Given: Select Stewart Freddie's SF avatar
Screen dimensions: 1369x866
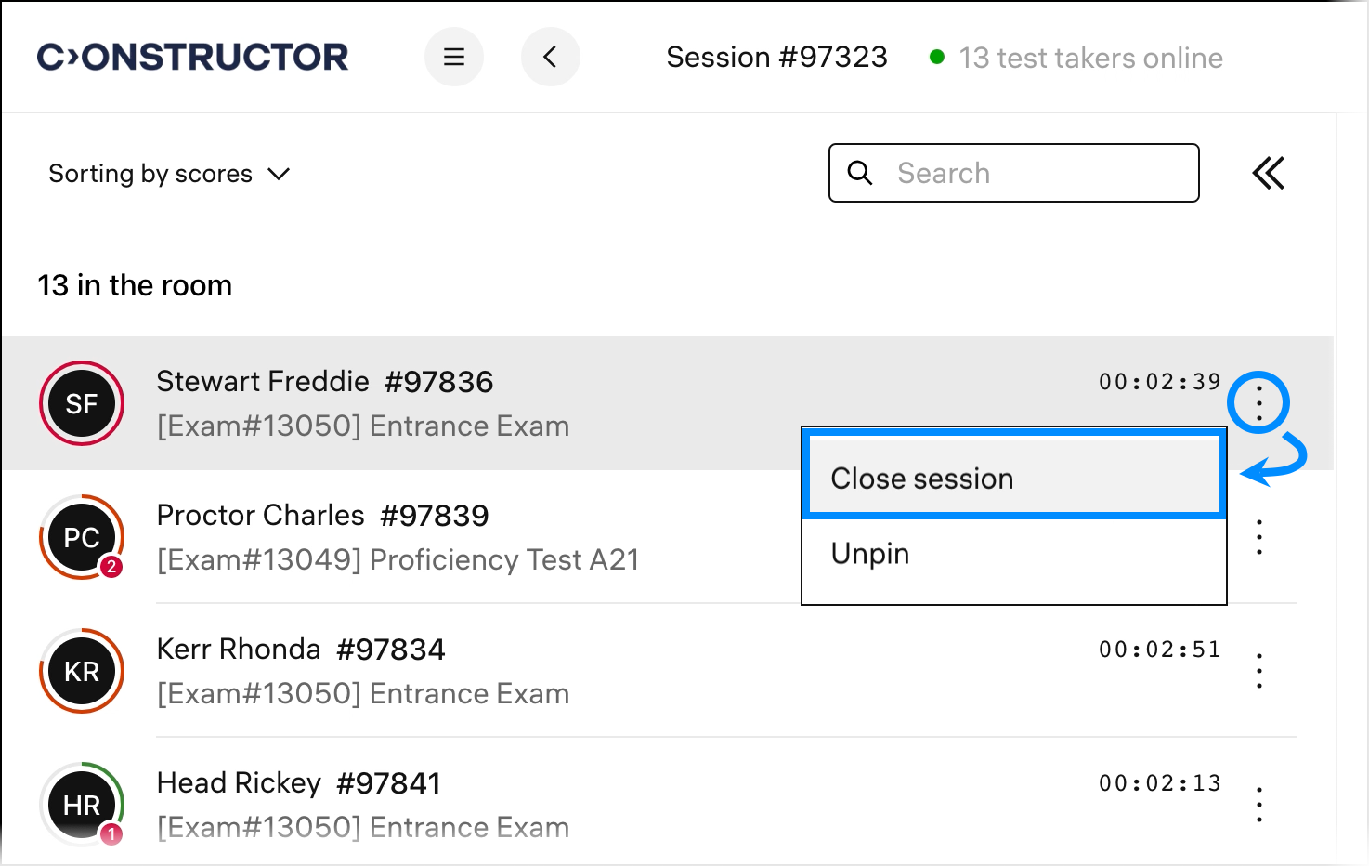Looking at the screenshot, I should [x=82, y=403].
